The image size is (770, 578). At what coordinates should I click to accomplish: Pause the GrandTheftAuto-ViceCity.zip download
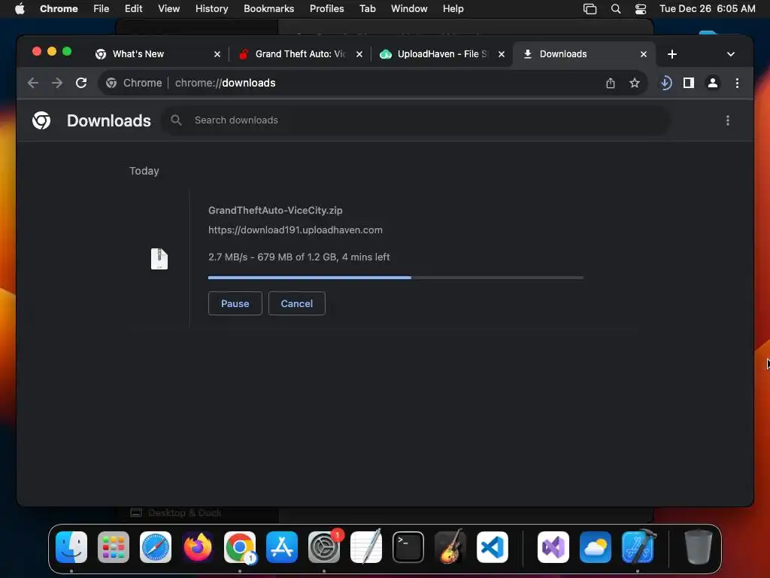235,304
